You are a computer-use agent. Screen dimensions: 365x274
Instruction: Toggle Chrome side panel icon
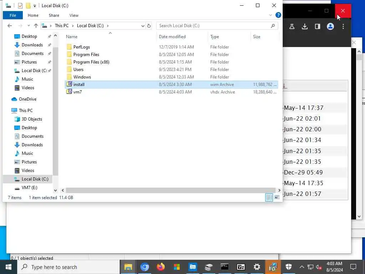pyautogui.click(x=318, y=26)
